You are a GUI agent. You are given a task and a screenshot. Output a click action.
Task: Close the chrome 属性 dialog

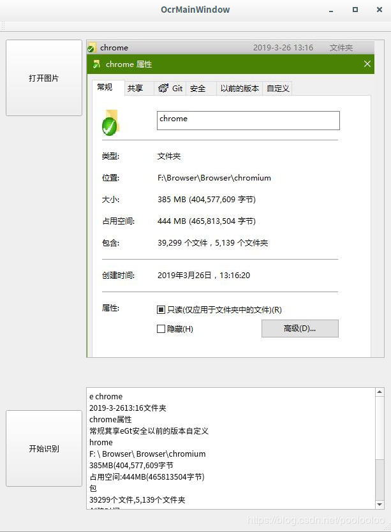coord(367,64)
